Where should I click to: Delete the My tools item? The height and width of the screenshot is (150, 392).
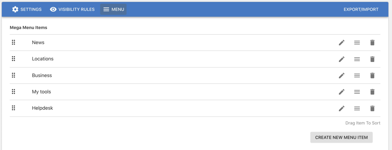[372, 92]
